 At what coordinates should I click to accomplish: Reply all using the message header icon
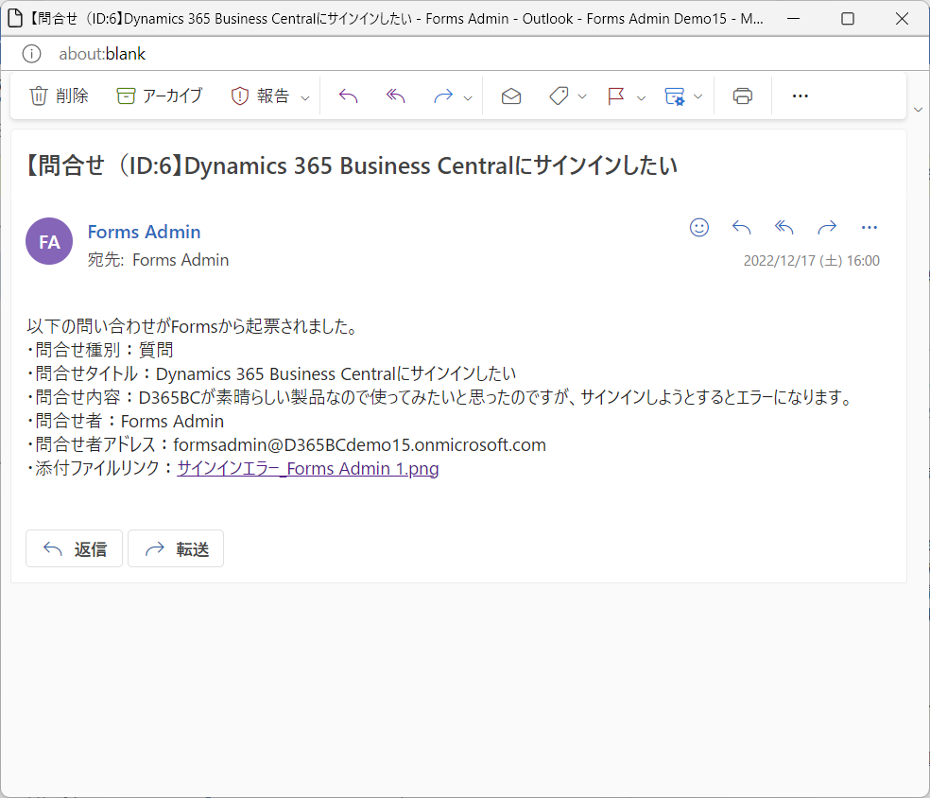pyautogui.click(x=784, y=227)
